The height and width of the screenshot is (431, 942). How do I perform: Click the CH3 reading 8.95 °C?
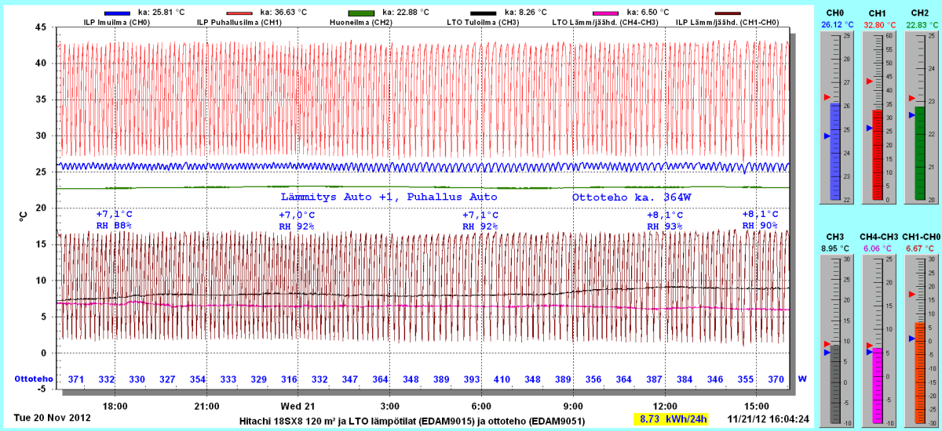tap(835, 248)
